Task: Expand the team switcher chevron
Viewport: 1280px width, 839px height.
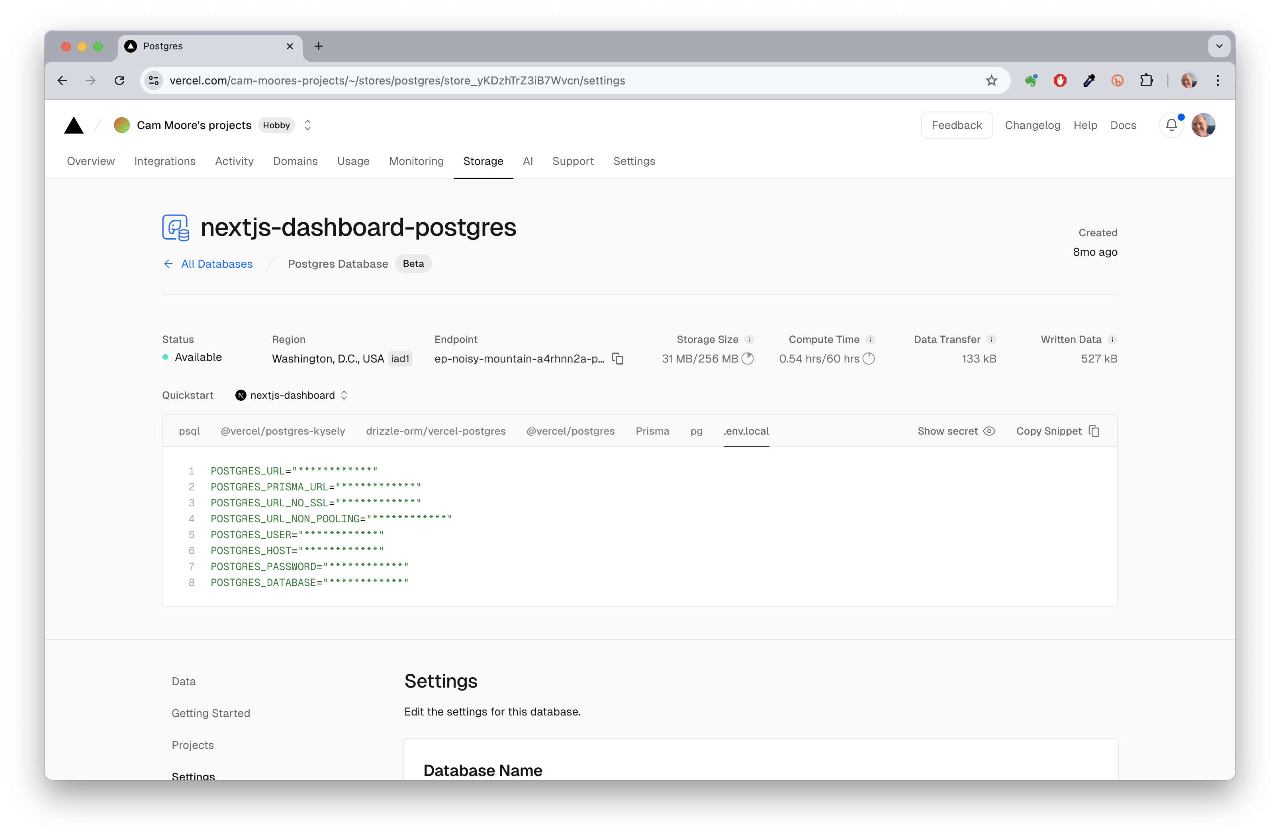Action: click(307, 125)
